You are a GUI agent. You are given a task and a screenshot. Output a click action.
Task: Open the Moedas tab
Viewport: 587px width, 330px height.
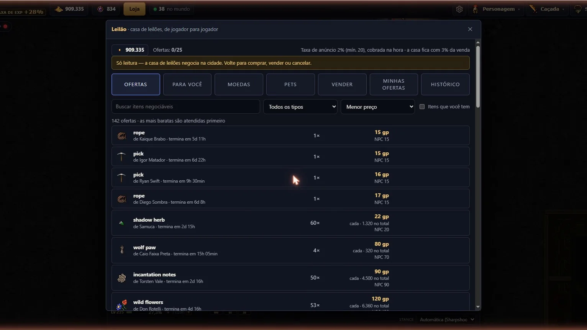point(239,84)
